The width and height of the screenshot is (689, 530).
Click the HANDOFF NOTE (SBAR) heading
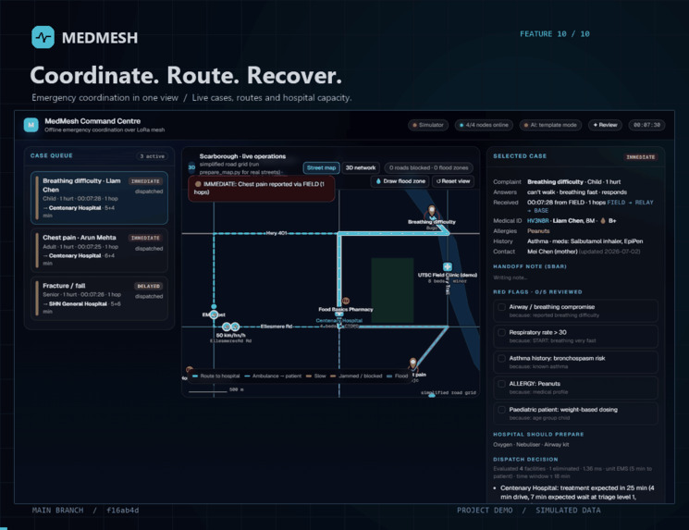click(x=530, y=266)
